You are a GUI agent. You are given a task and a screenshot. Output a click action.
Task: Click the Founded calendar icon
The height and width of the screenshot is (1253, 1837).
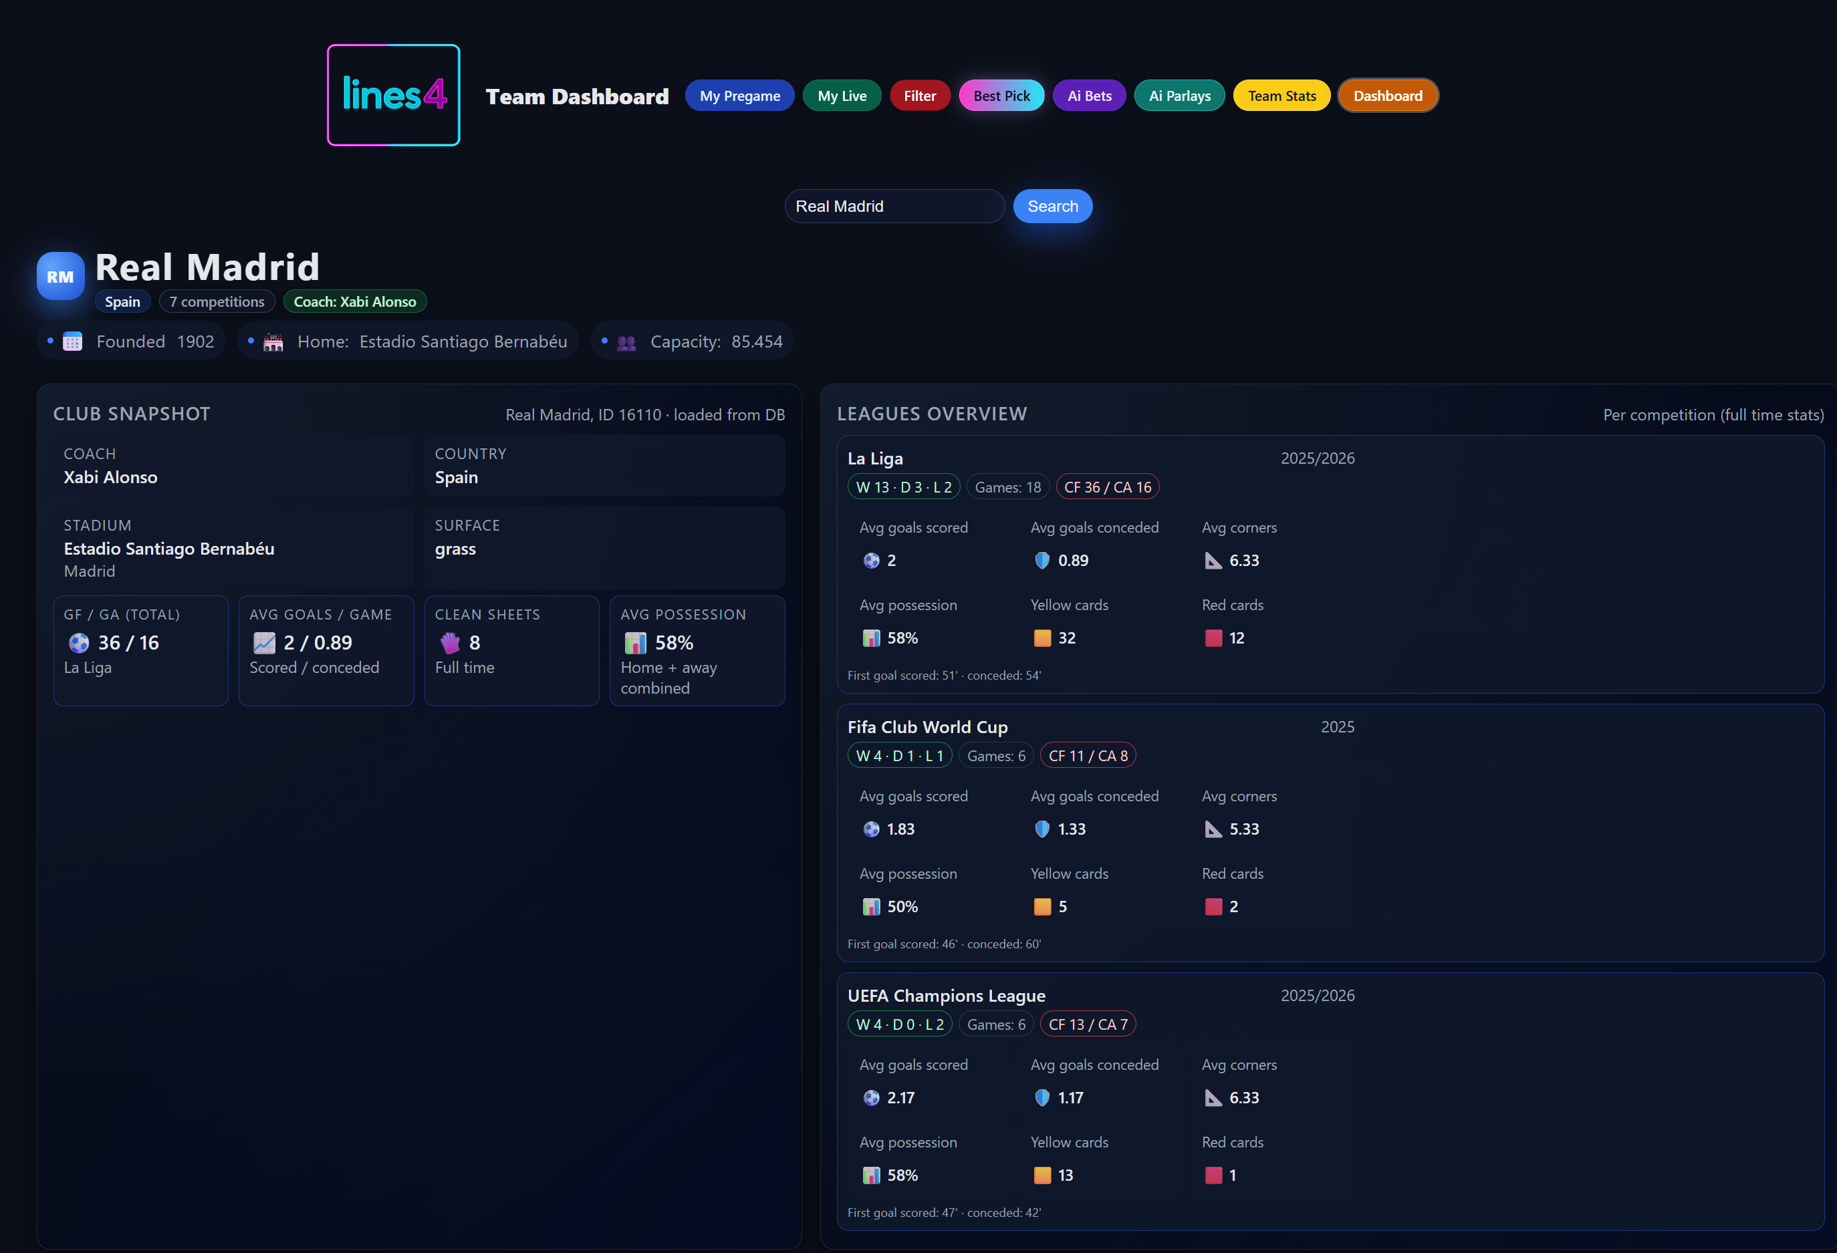pos(73,341)
